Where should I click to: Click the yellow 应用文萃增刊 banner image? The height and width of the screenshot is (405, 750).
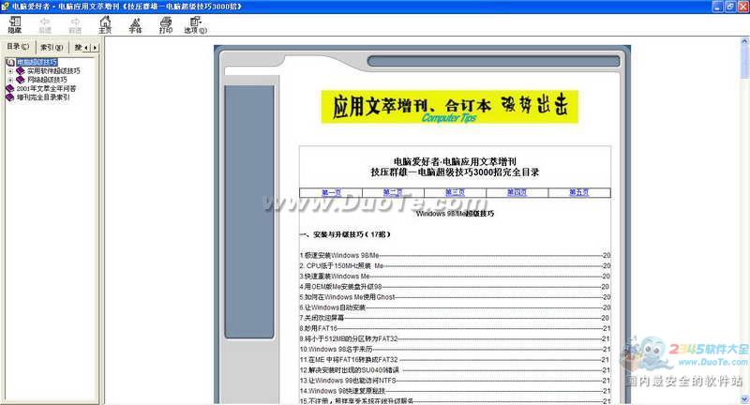(450, 107)
